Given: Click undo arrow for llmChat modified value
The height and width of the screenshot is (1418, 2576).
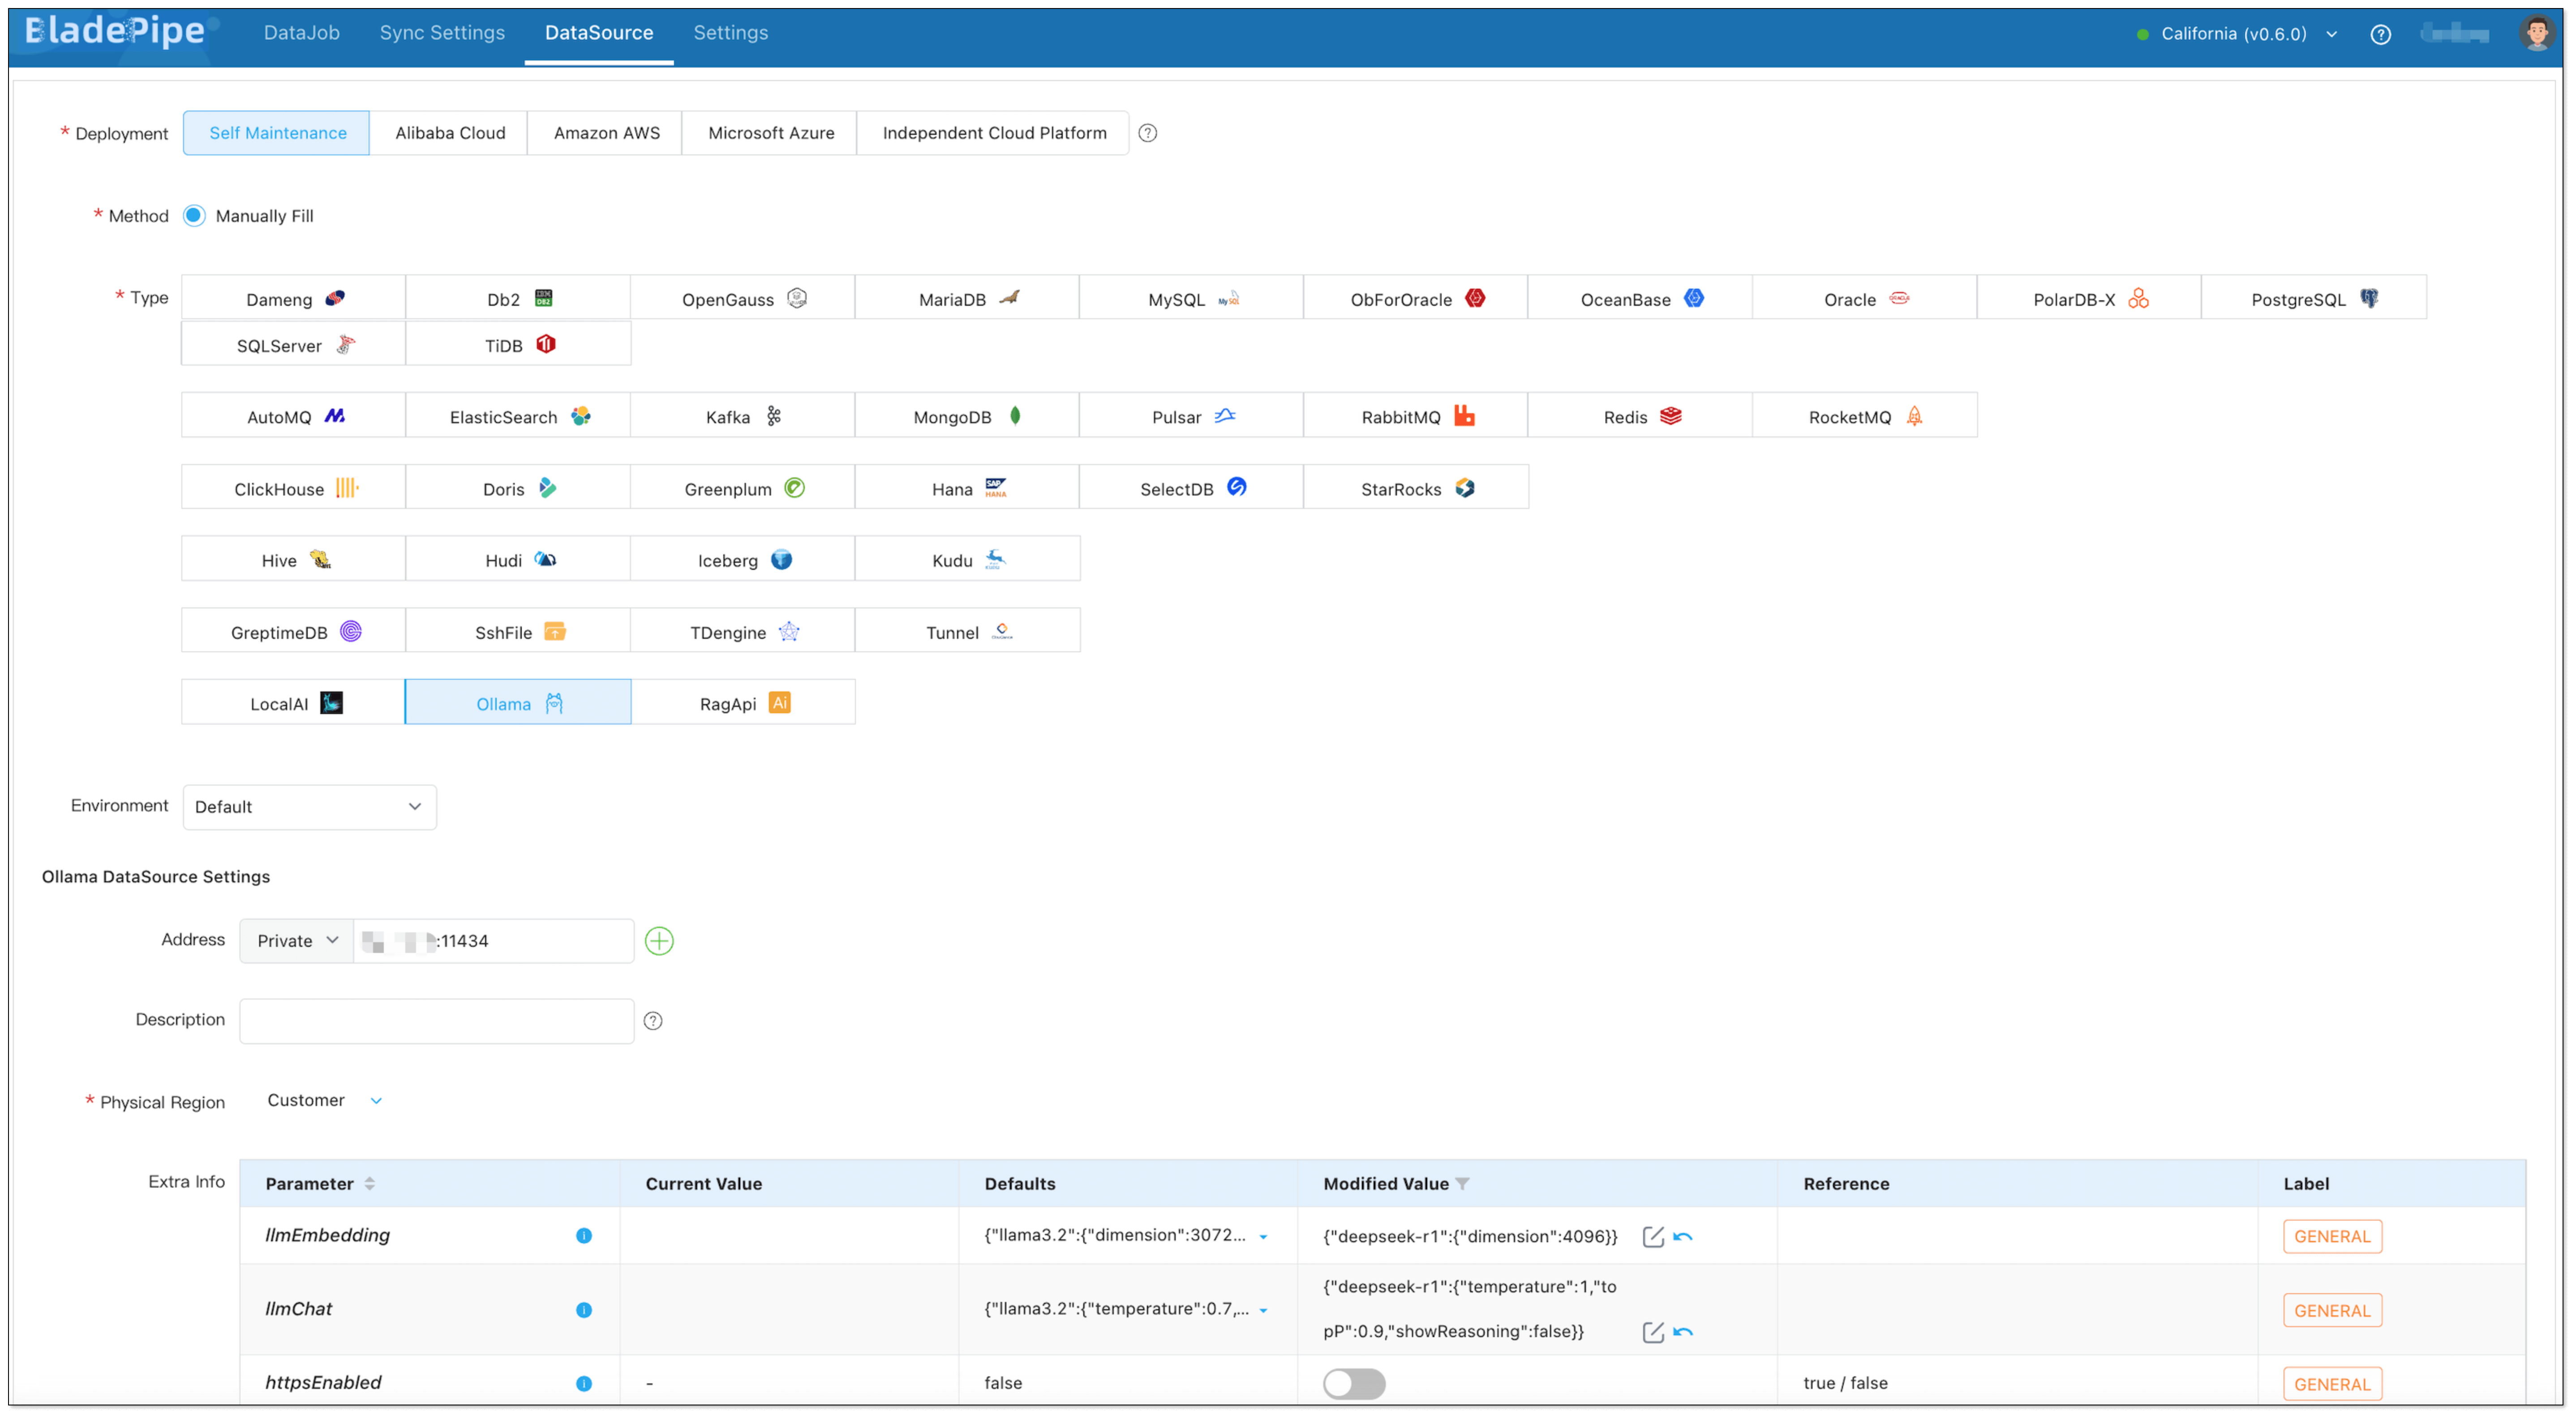Looking at the screenshot, I should point(1683,1331).
